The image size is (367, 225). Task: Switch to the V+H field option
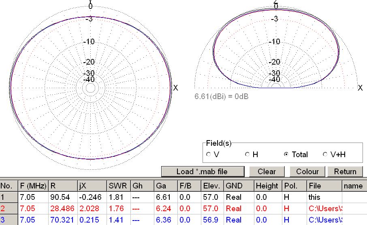[x=325, y=154]
